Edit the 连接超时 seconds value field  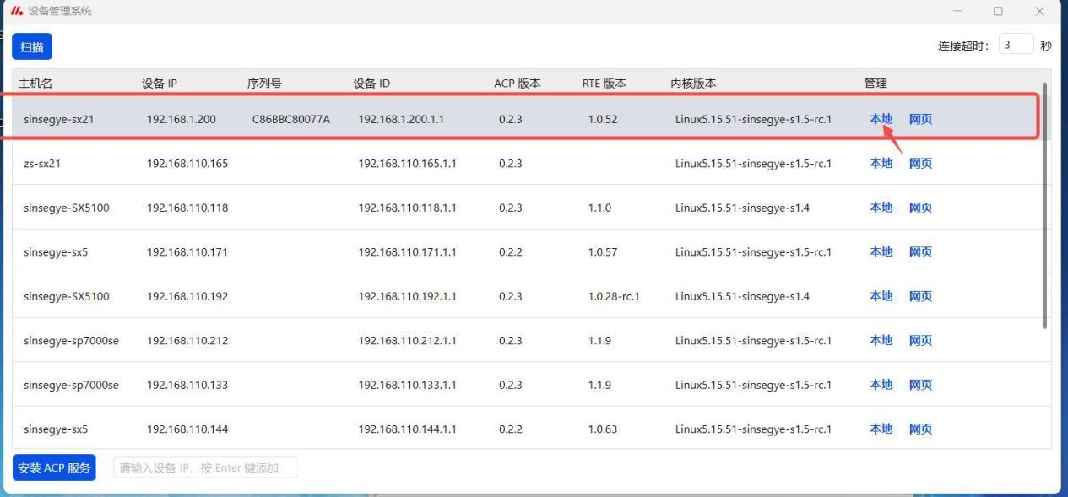click(1016, 45)
